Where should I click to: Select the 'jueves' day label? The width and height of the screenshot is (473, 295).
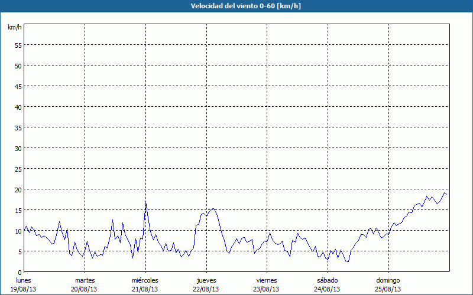click(206, 280)
